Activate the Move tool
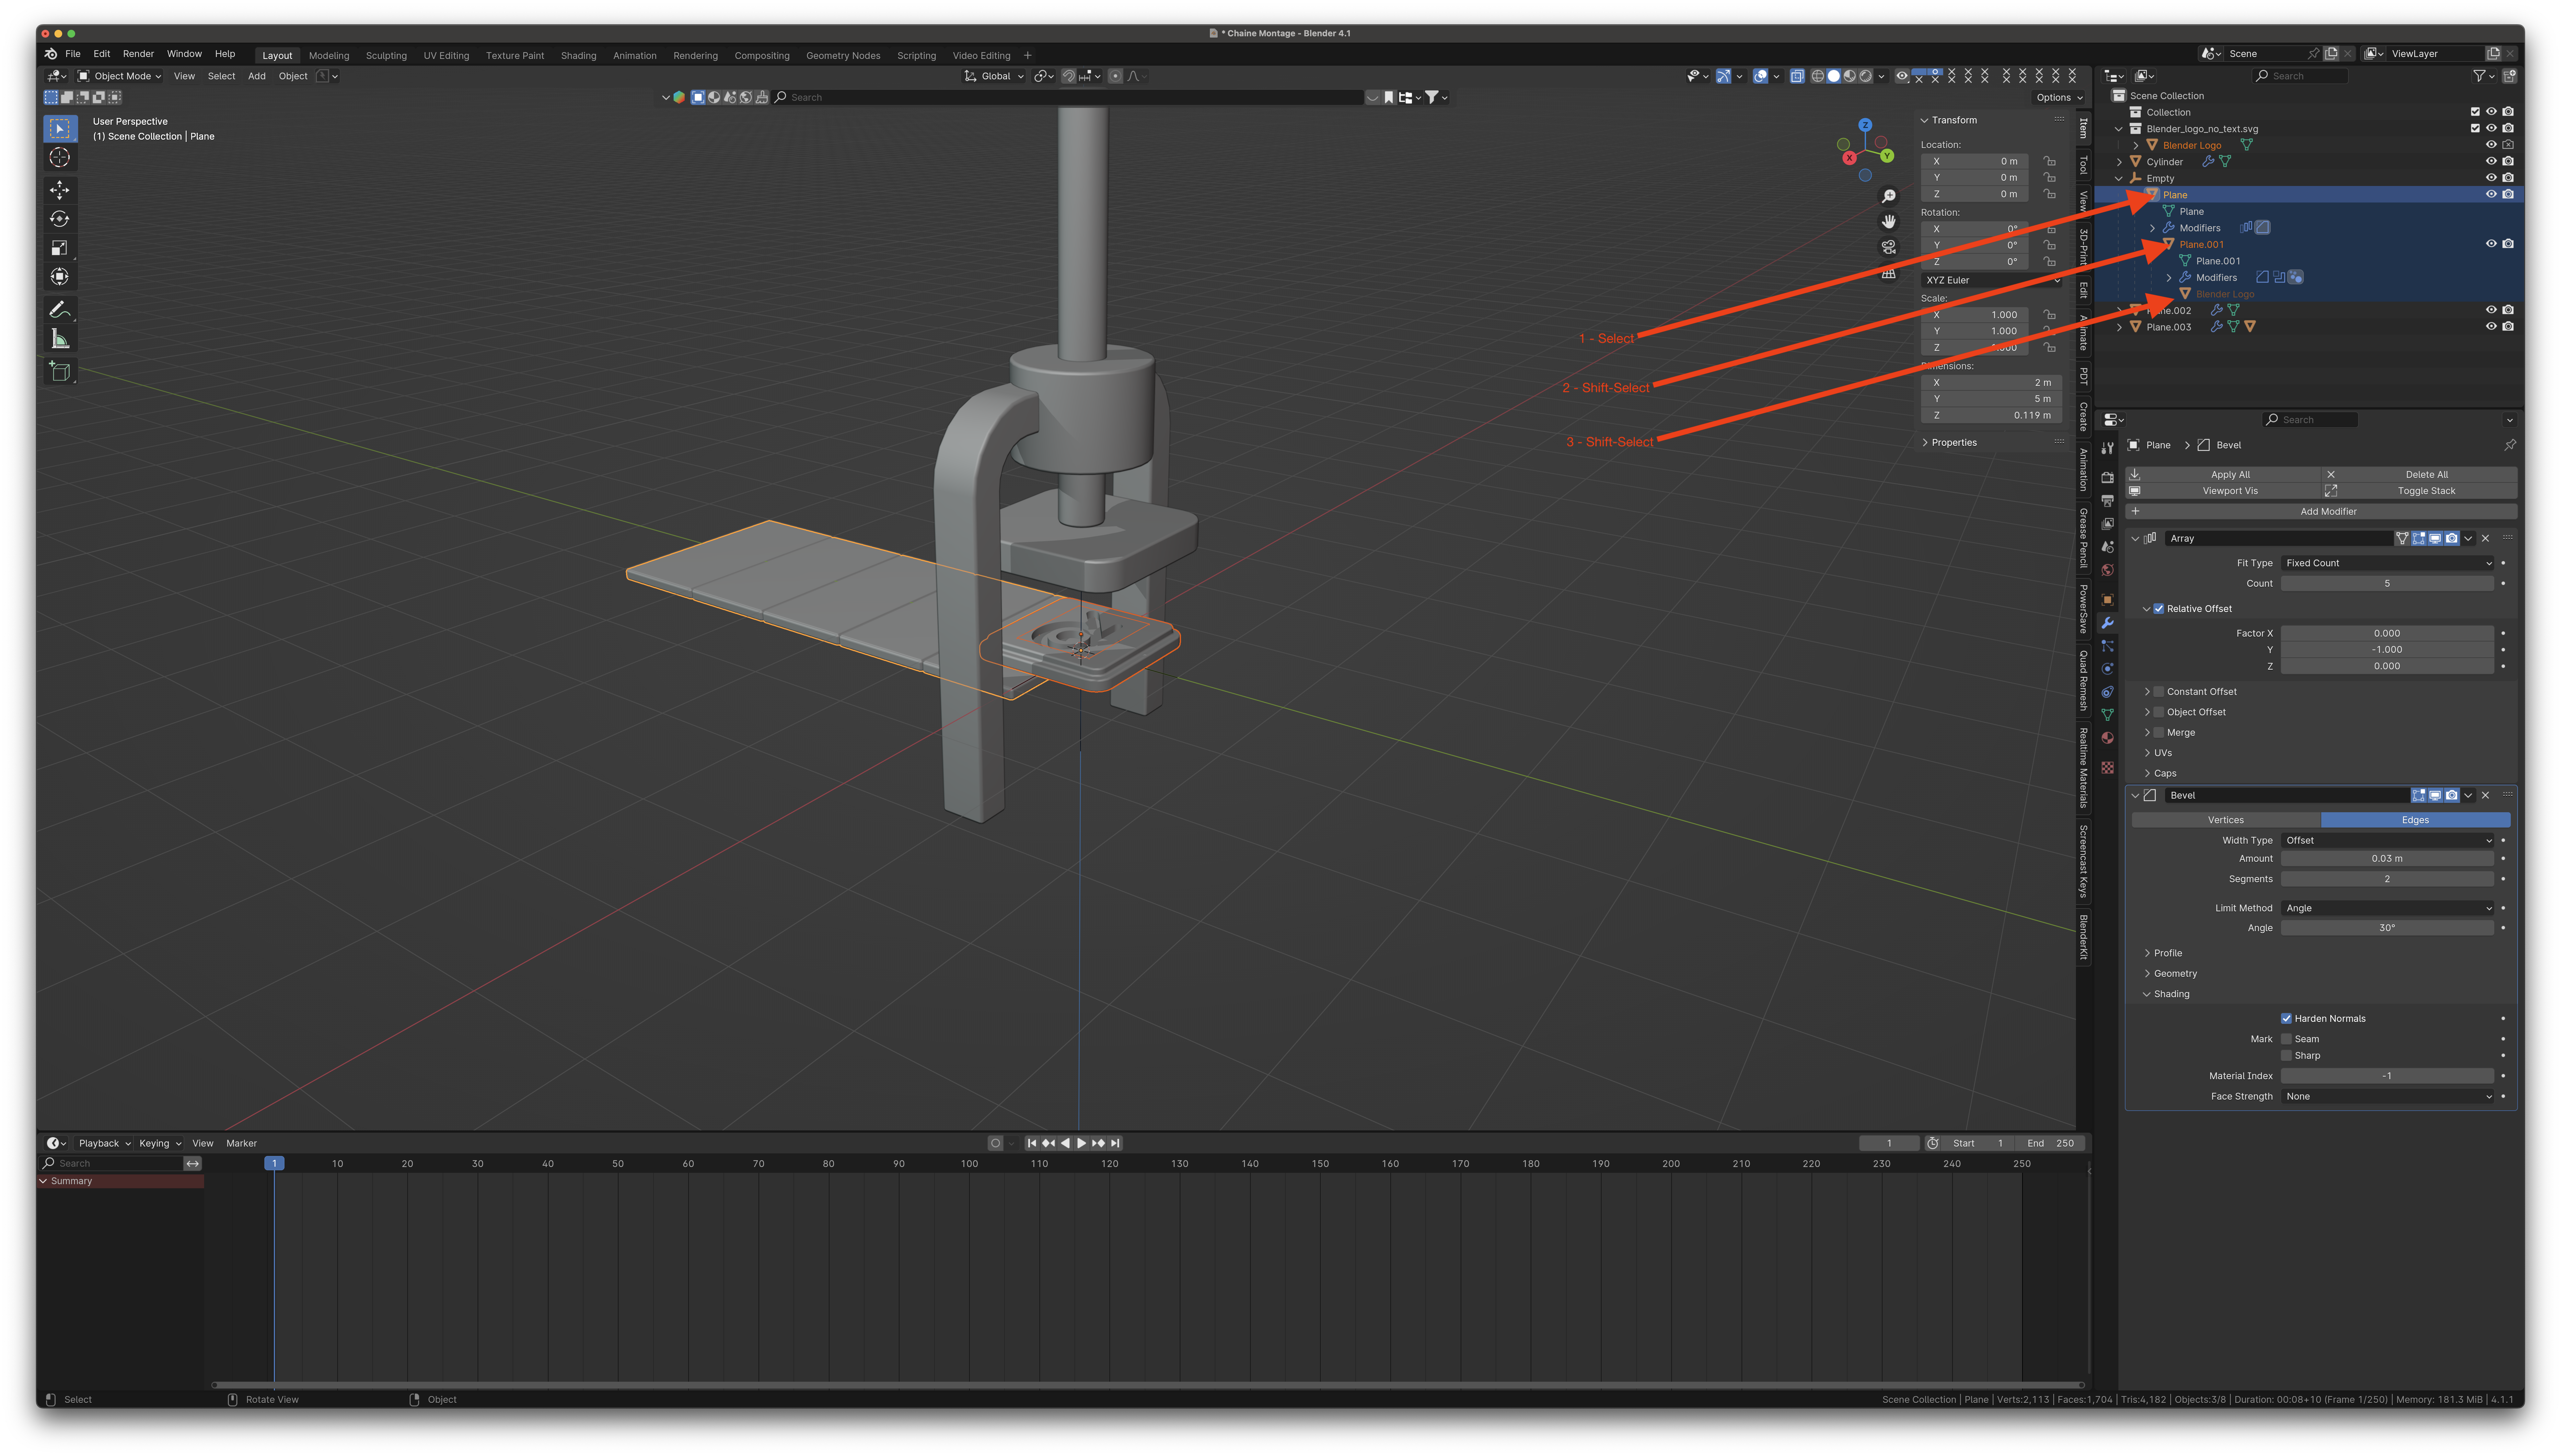This screenshot has width=2561, height=1456. click(60, 190)
